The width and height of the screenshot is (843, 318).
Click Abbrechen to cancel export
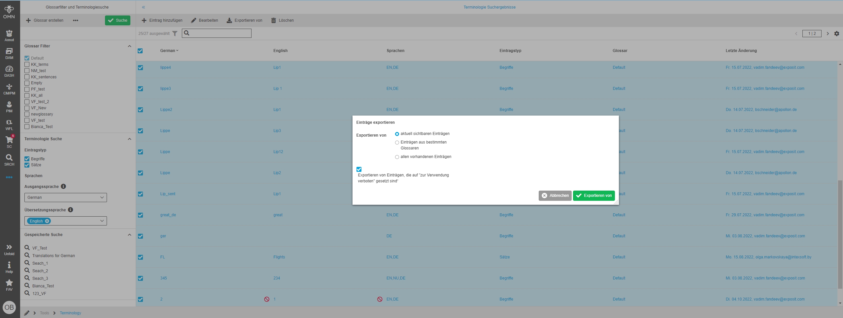(x=555, y=196)
